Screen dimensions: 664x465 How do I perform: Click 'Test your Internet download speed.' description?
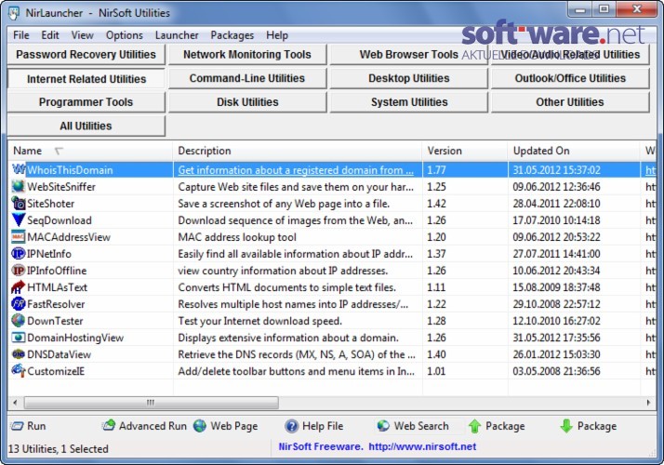coord(260,321)
